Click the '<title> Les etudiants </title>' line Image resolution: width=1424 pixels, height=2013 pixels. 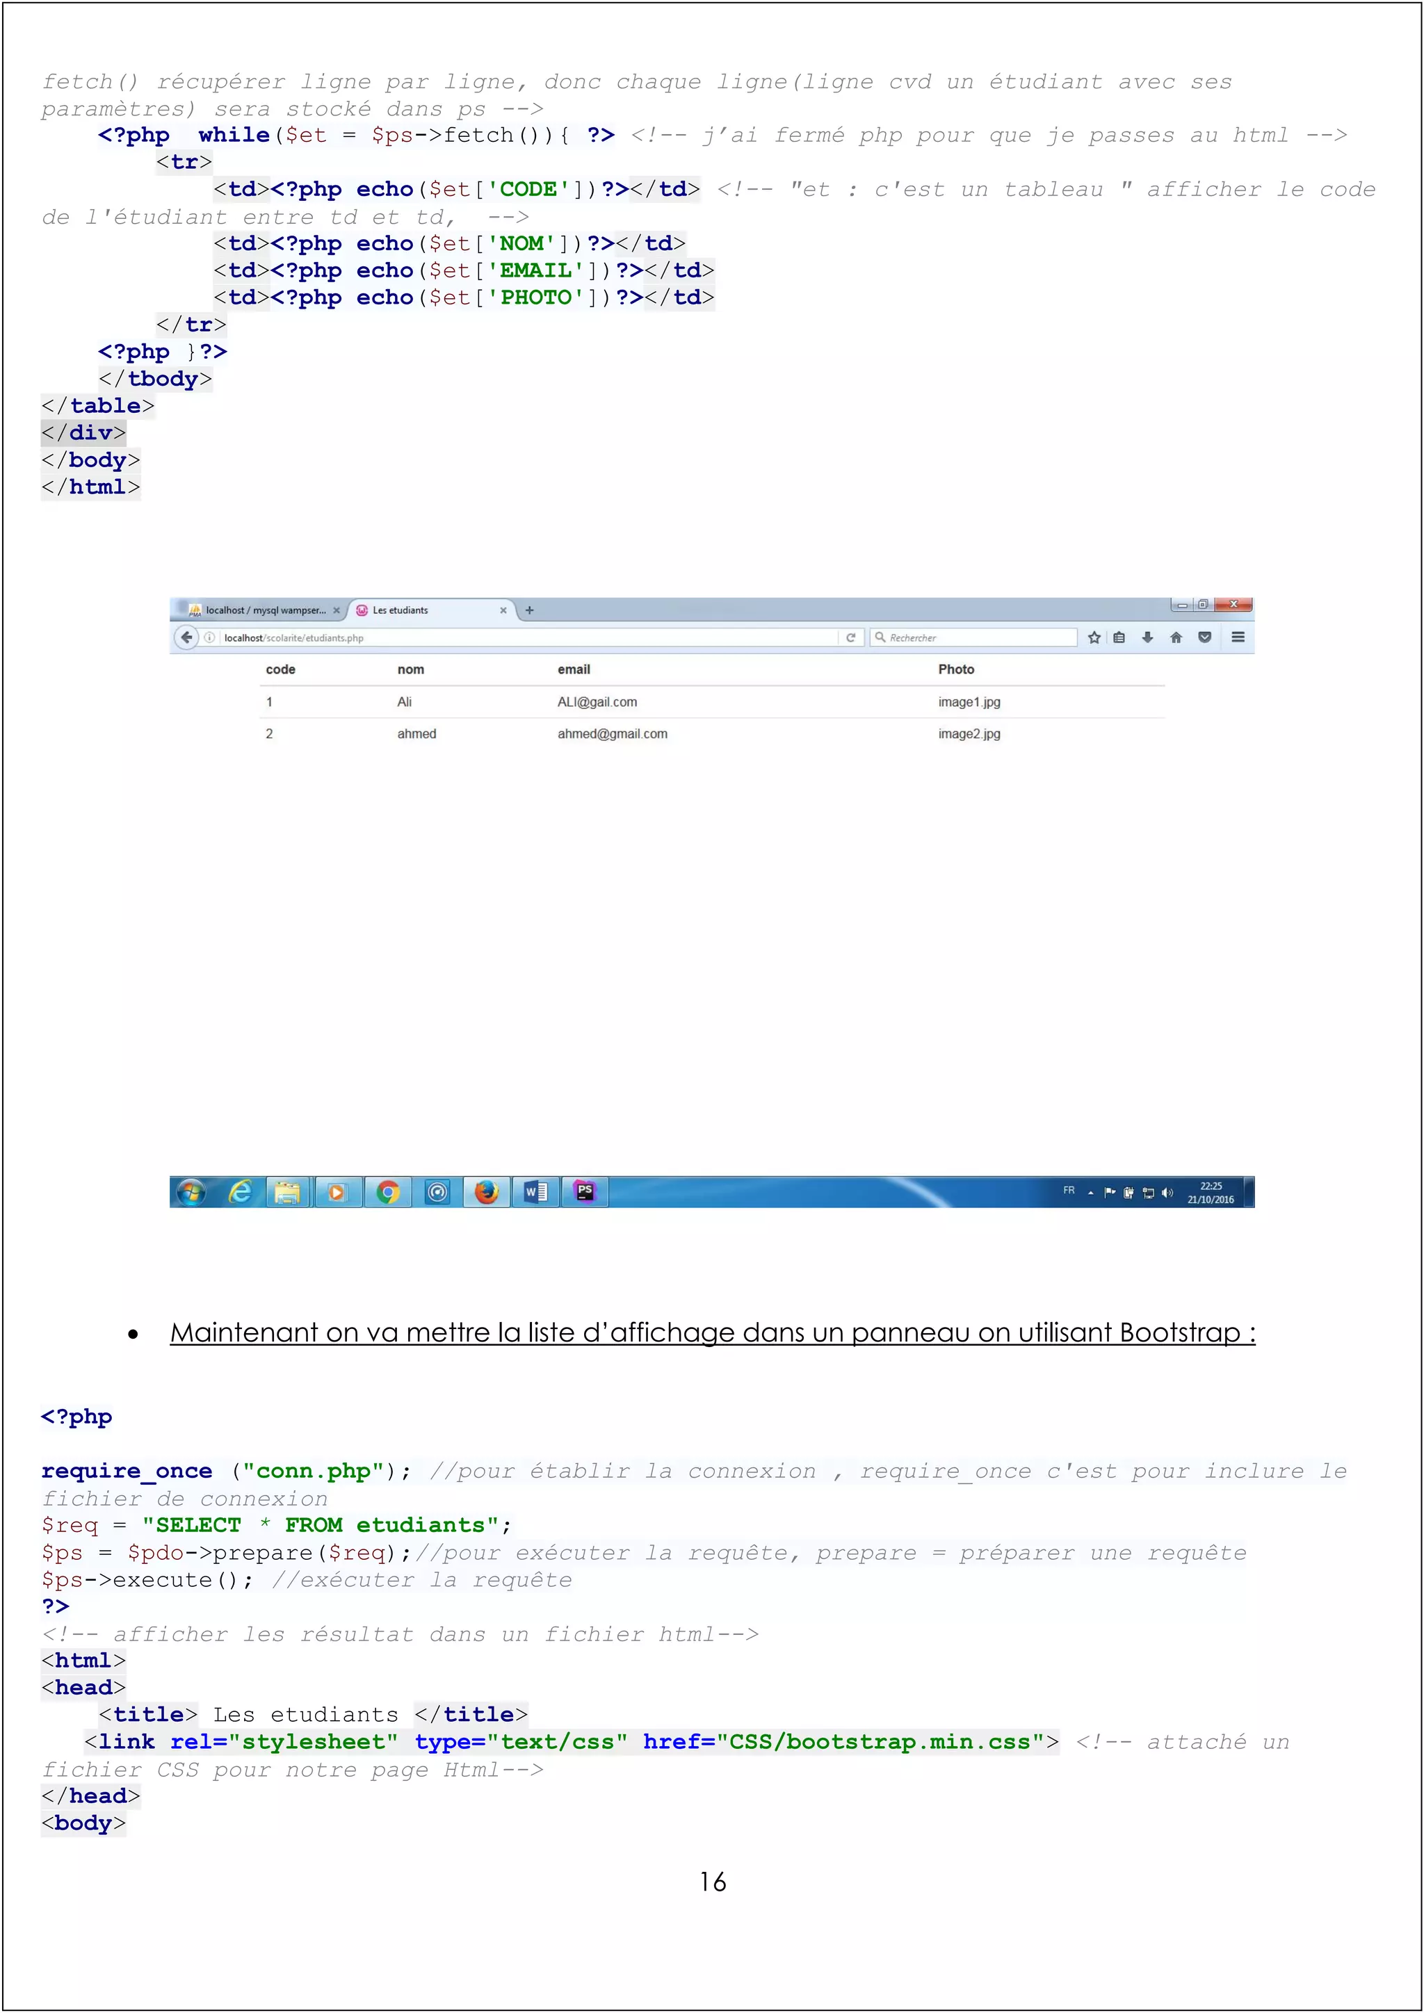[313, 1715]
